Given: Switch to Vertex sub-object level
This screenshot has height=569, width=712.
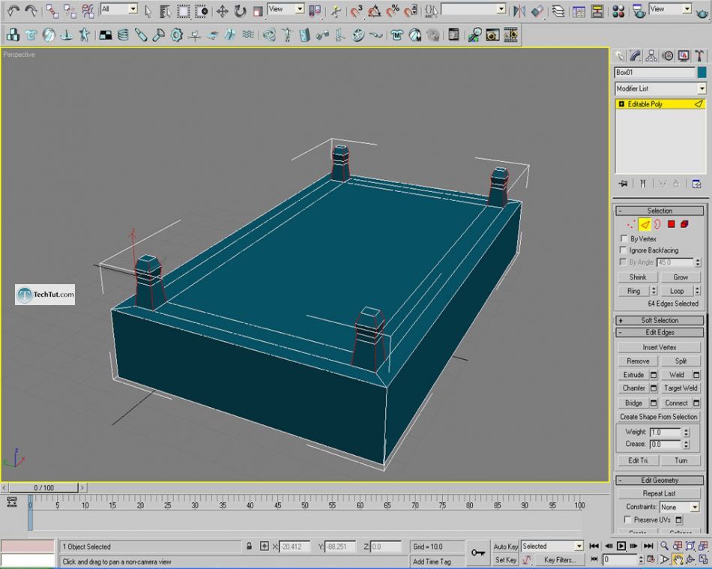Looking at the screenshot, I should (631, 224).
